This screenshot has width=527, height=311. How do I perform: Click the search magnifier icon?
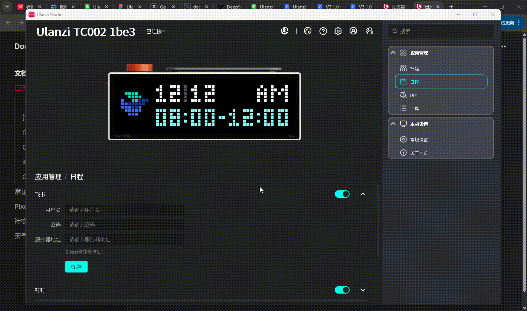pyautogui.click(x=395, y=31)
